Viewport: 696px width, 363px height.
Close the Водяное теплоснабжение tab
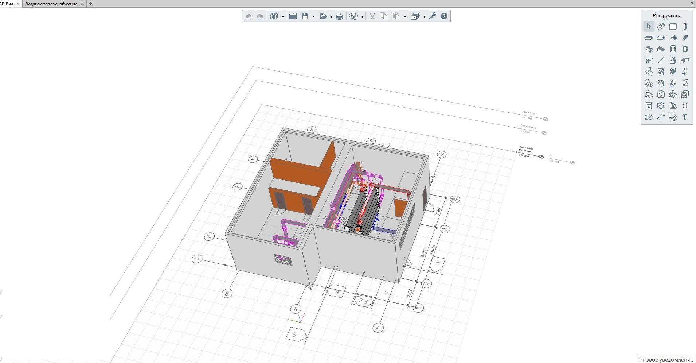click(x=82, y=4)
